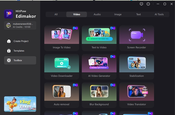The image size is (175, 115).
Task: Switch to the Text tab
Action: pyautogui.click(x=138, y=14)
